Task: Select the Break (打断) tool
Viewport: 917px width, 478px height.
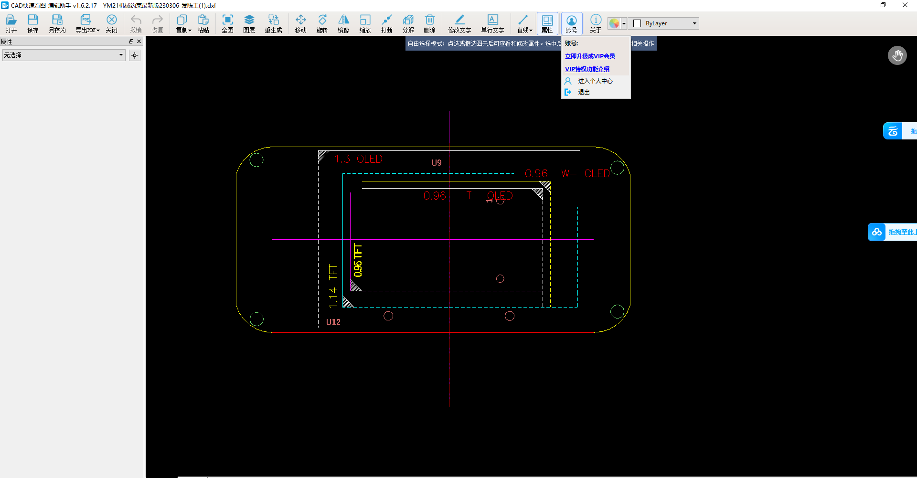Action: click(x=386, y=23)
